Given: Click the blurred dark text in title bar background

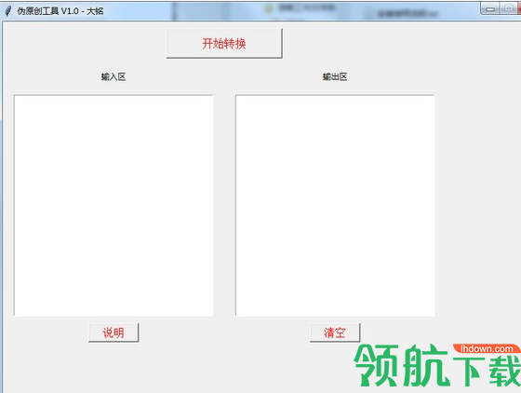Looking at the screenshot, I should point(407,14).
